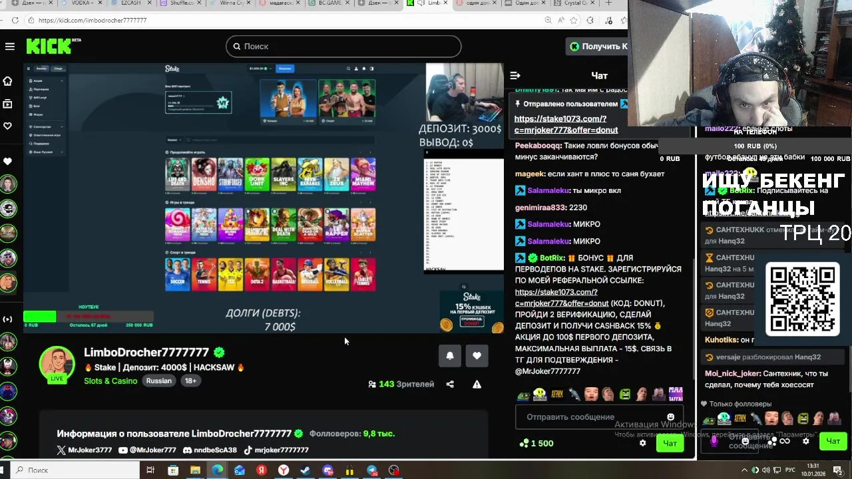852x479 pixels.
Task: Open pinned stake1073.com referral link
Action: coord(566,124)
